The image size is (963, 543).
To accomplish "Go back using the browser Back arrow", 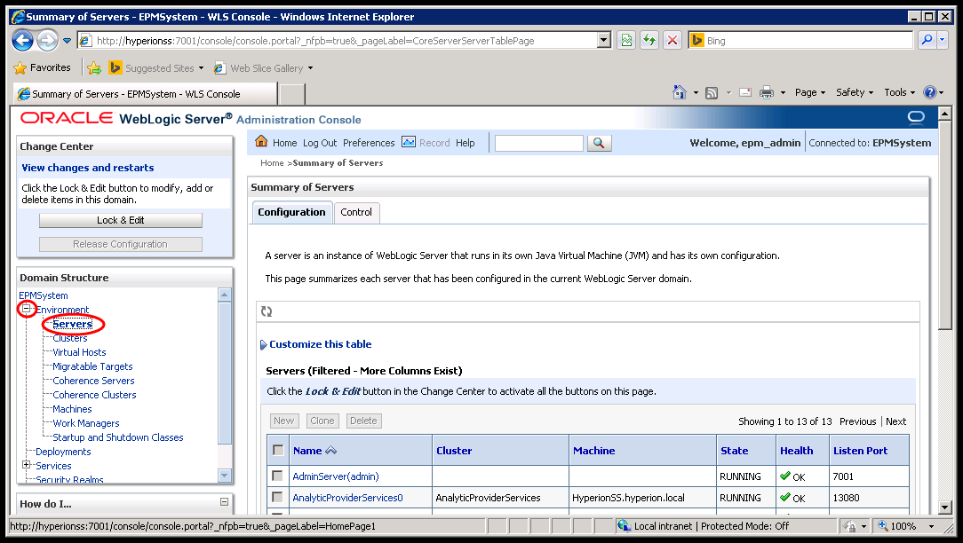I will [23, 41].
